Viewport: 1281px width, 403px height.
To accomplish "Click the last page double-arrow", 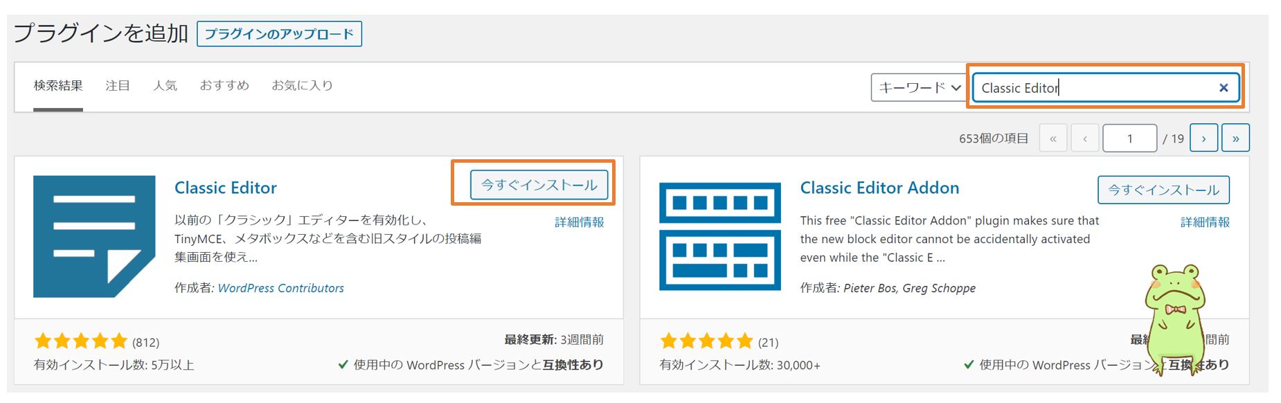I will point(1235,138).
